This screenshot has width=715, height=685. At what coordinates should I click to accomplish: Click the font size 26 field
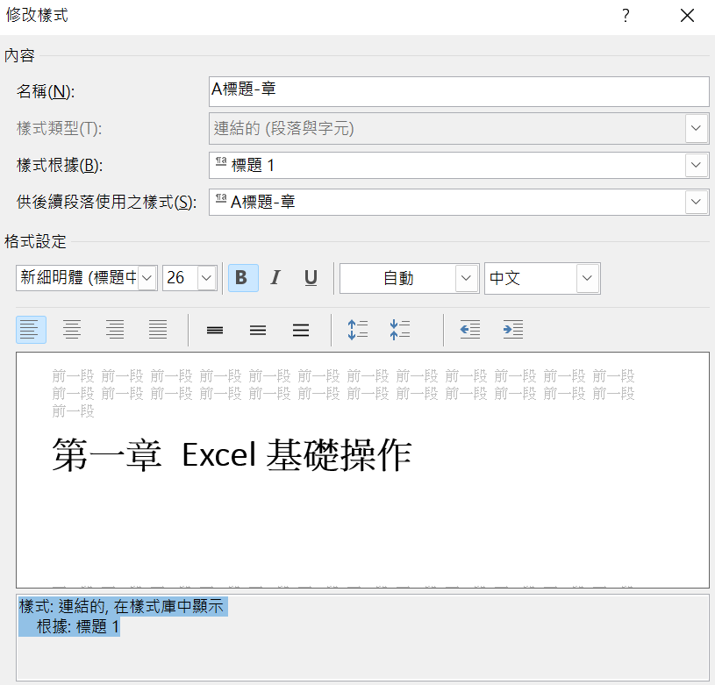(180, 277)
